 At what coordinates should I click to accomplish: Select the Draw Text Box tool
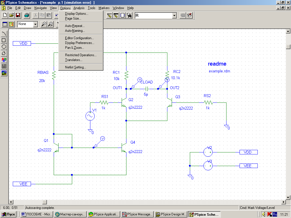coord(4,66)
